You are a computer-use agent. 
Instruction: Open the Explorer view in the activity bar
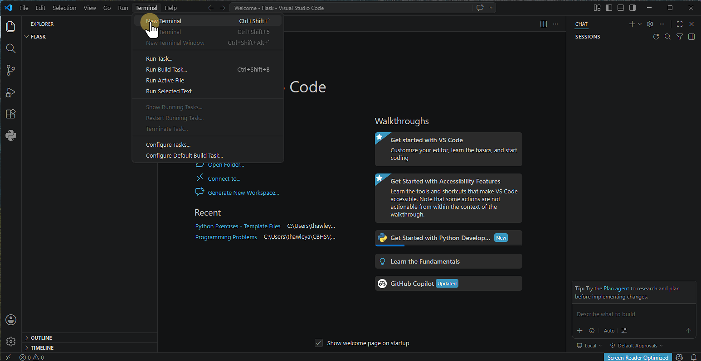click(11, 26)
